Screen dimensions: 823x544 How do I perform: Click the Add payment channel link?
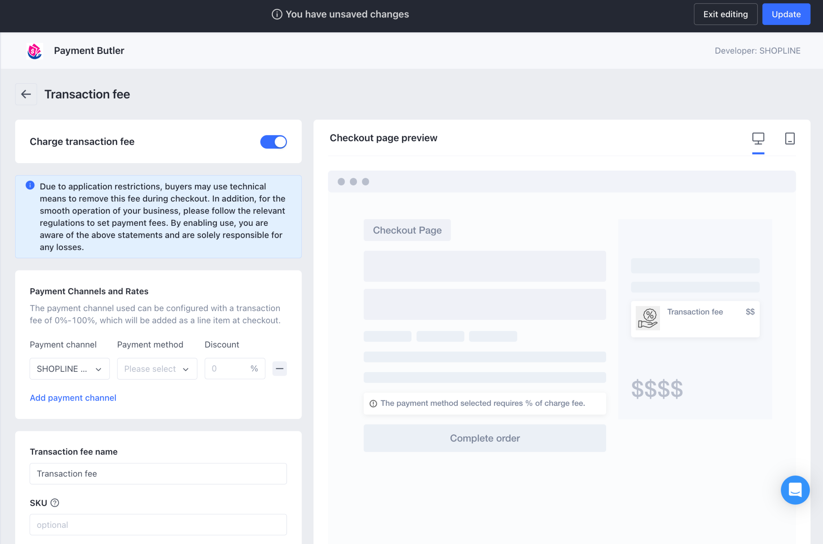pos(73,398)
